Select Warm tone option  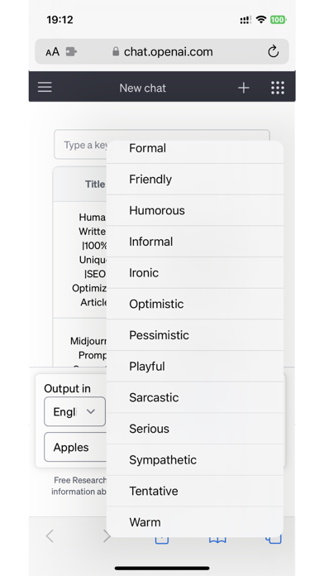(x=195, y=522)
